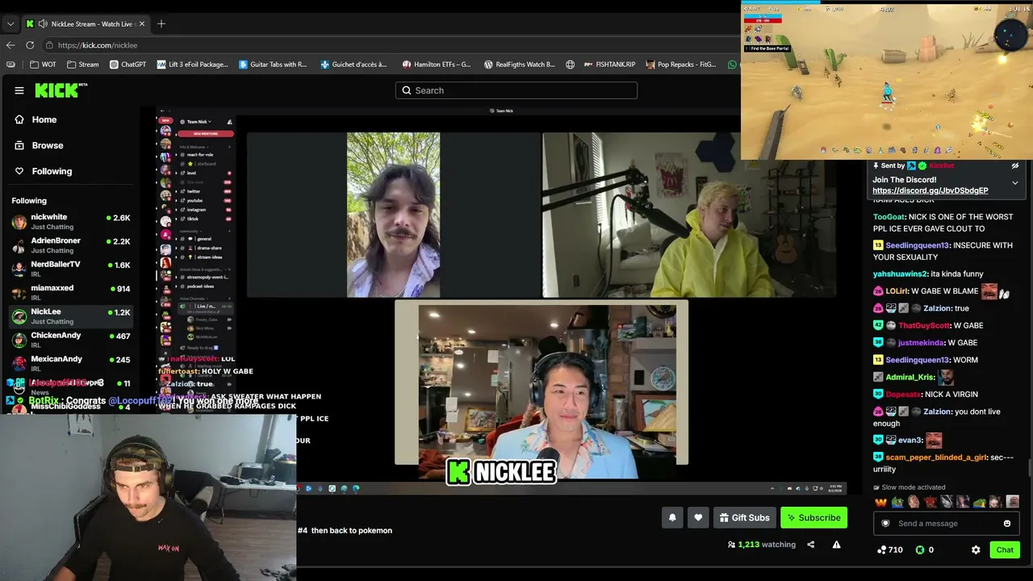View site info lock icon in address bar
1033x581 pixels.
tap(50, 45)
